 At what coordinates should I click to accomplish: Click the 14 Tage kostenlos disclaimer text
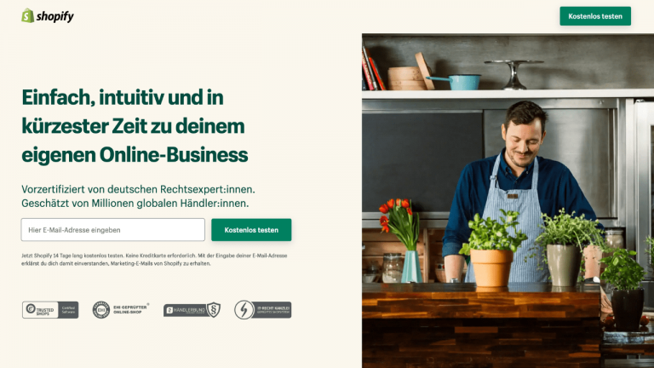coord(154,260)
